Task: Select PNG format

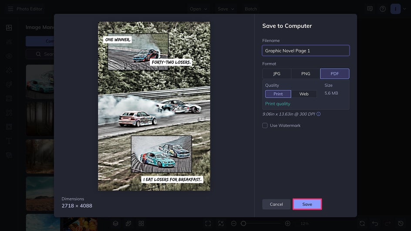Action: click(x=306, y=74)
